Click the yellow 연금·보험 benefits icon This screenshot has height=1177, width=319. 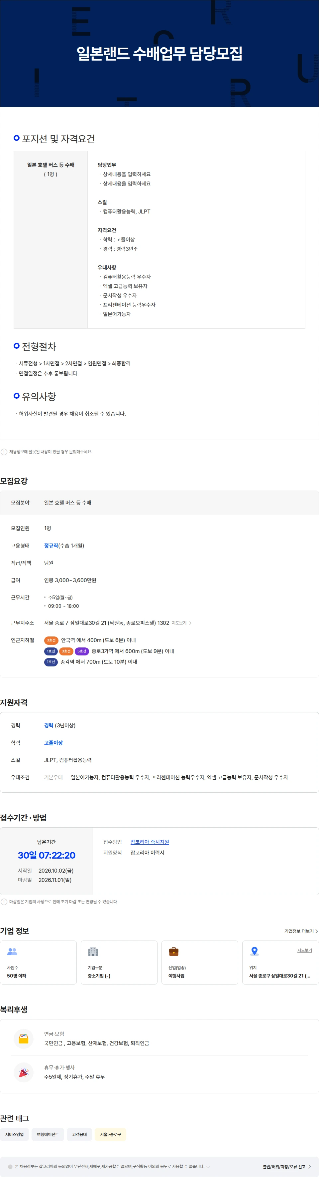[24, 1038]
